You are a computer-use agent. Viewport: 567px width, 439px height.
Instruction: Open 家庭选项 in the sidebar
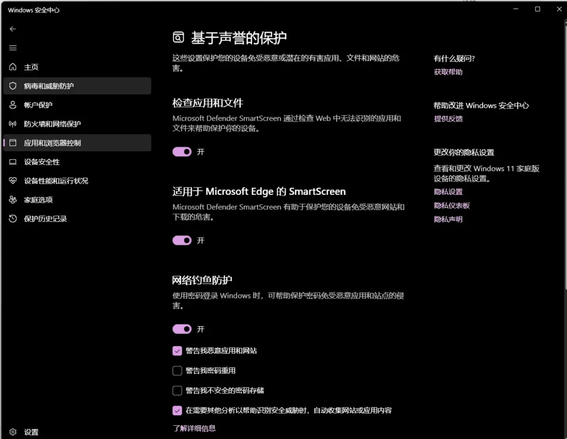[x=77, y=200]
